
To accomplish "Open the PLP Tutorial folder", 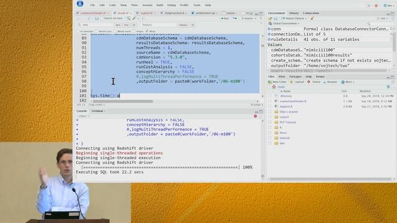I will click(288, 122).
